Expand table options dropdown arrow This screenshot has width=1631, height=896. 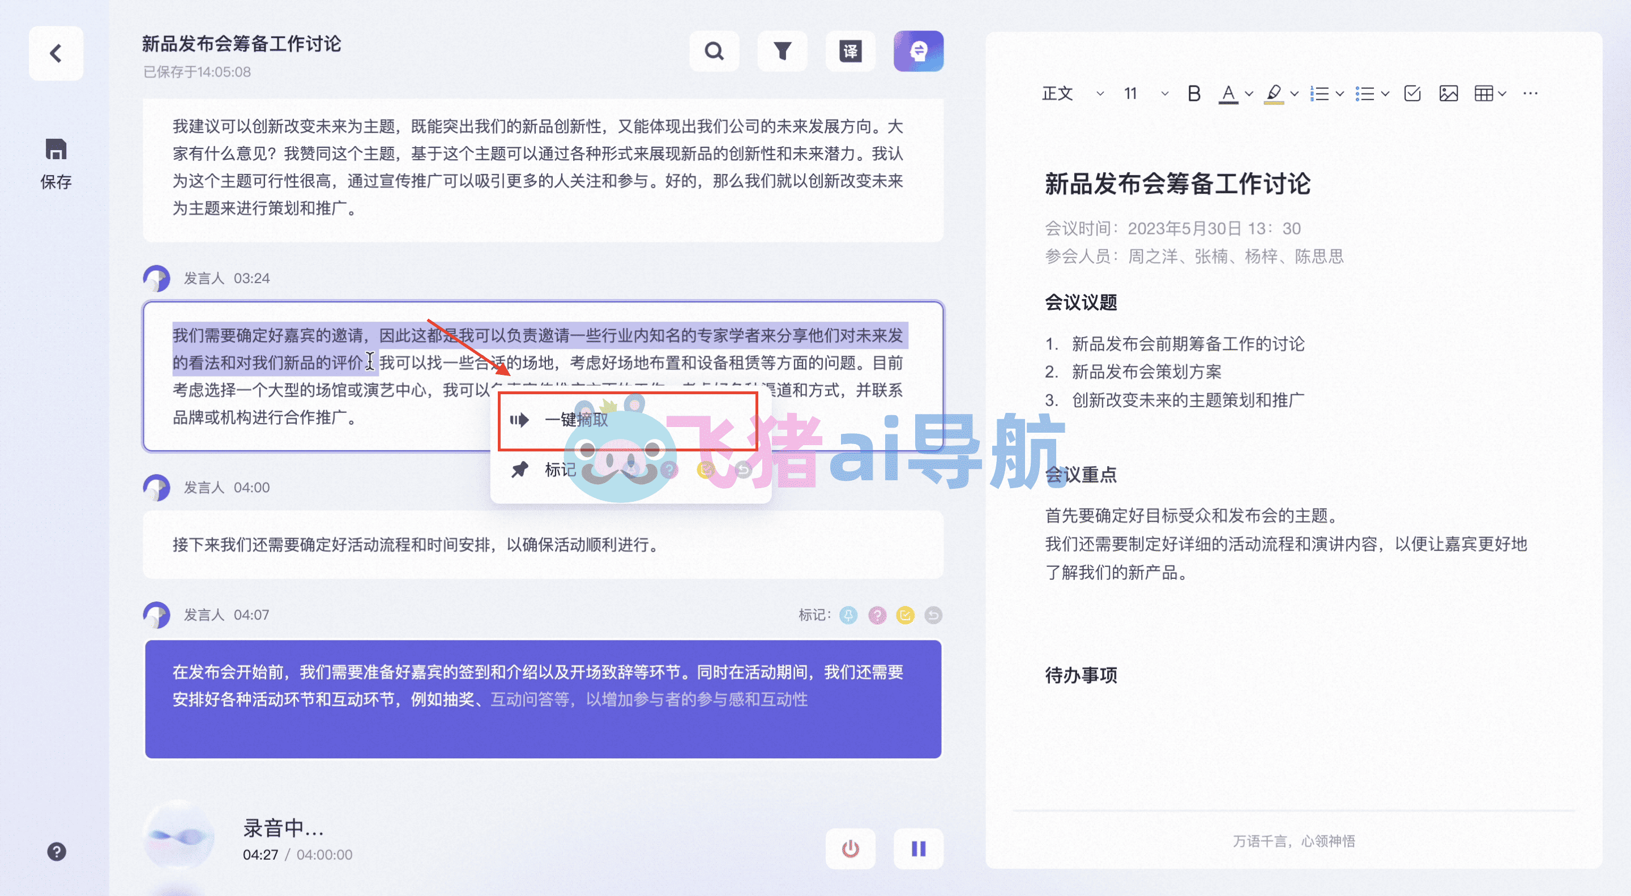pos(1502,93)
